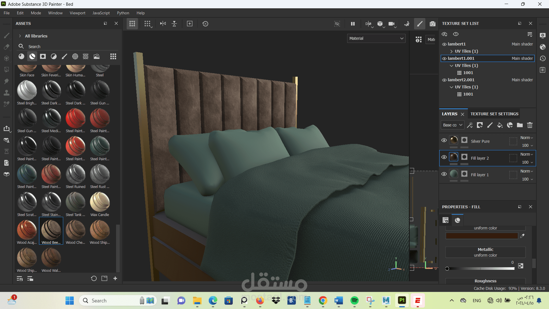
Task: Open the camera screenshot icon in toolbar
Action: click(x=433, y=24)
